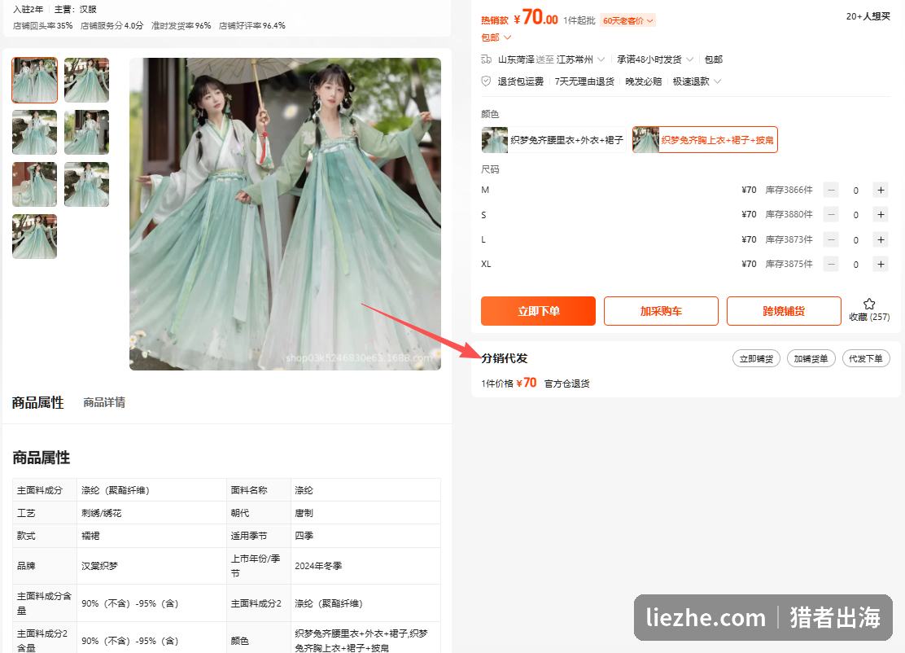
Task: Increase quantity for size S
Action: (881, 215)
